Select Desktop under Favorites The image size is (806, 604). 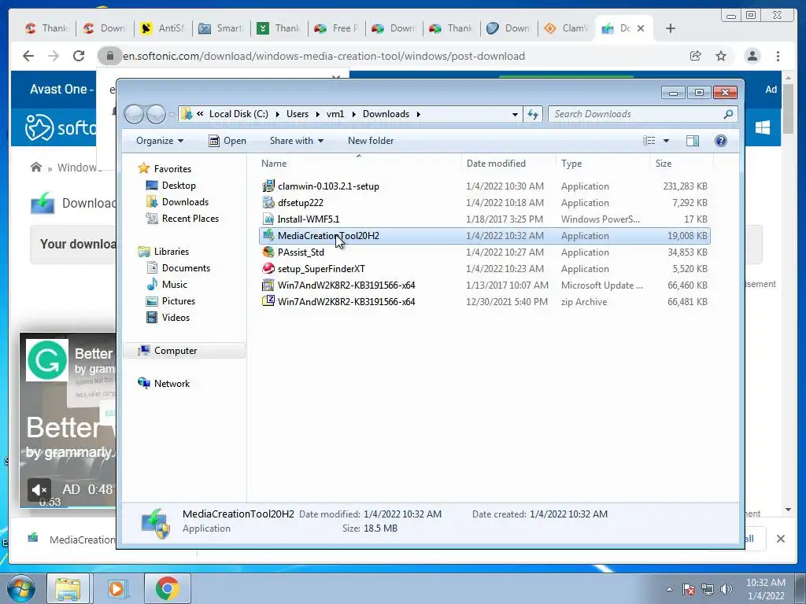[x=179, y=186]
